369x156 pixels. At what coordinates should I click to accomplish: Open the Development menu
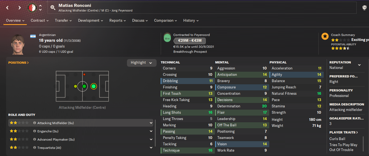pos(91,21)
